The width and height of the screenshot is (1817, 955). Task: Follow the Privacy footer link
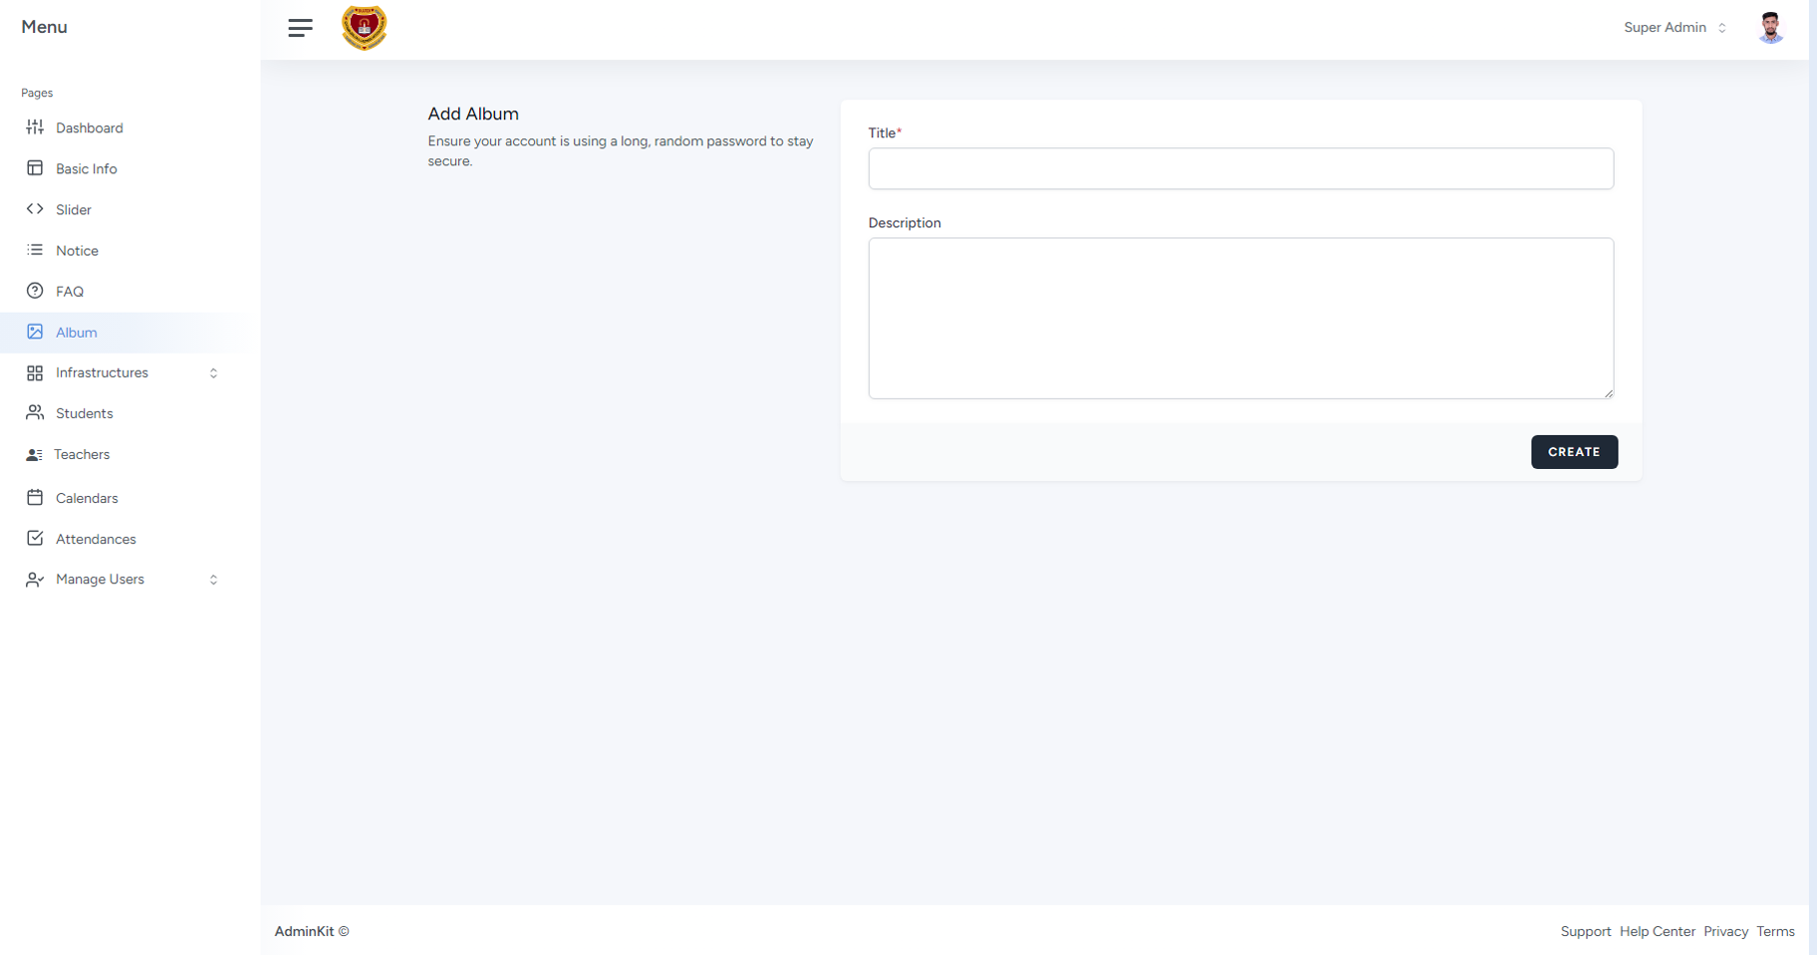click(x=1725, y=931)
